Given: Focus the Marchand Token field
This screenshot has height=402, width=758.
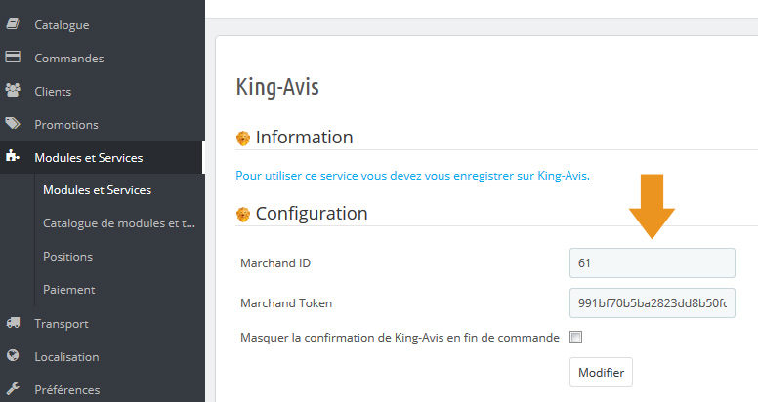Looking at the screenshot, I should tap(653, 302).
